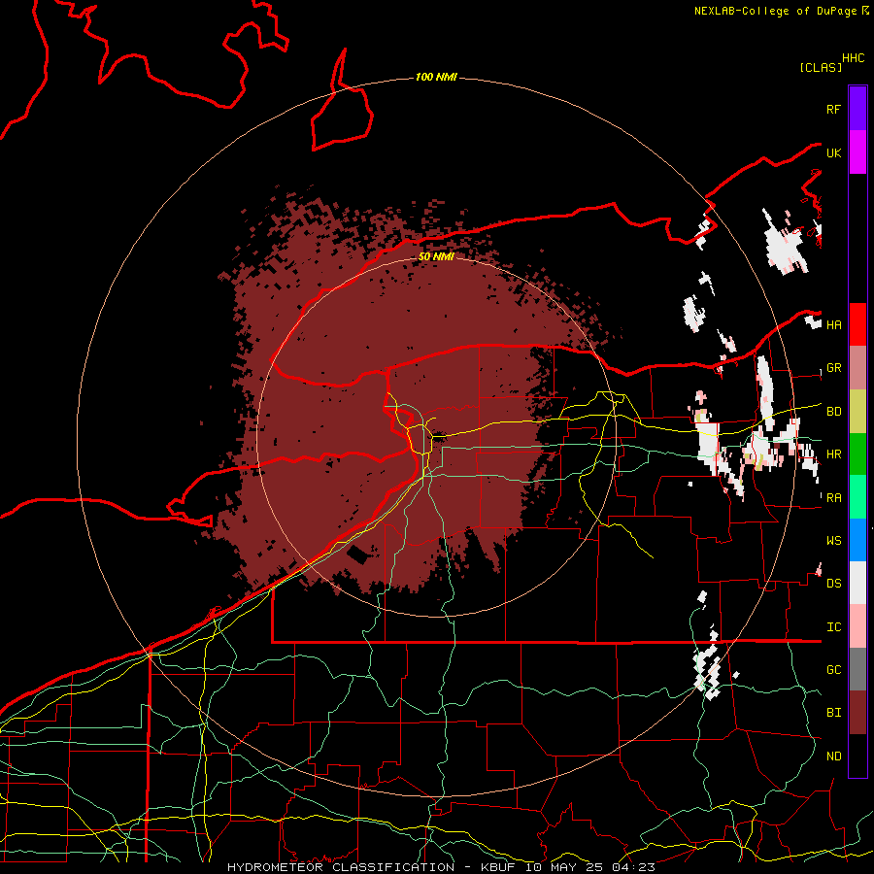Click the "DS" legend label
The width and height of the screenshot is (874, 874).
(x=833, y=584)
